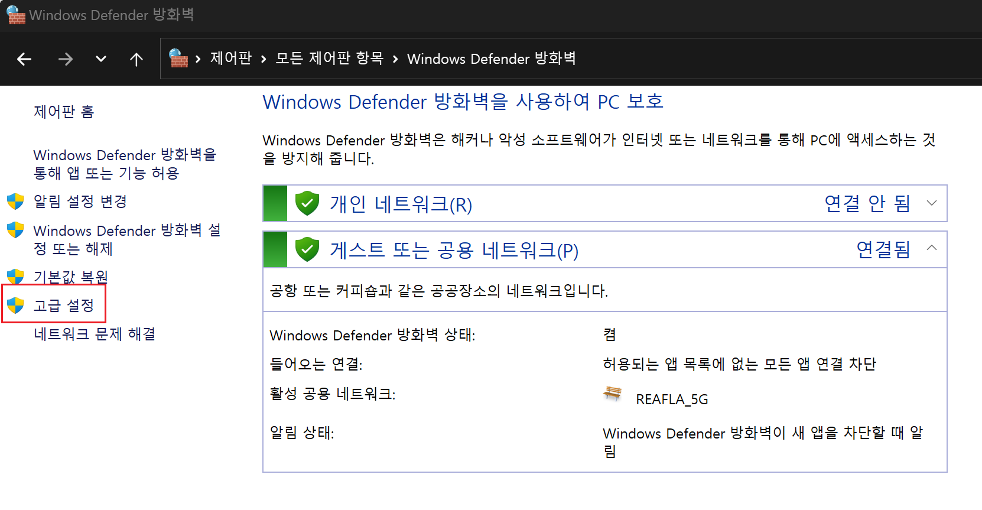Click 허용되는 앱 목록에 없는 모든 앱 연결 차단
The image size is (982, 510).
click(739, 364)
